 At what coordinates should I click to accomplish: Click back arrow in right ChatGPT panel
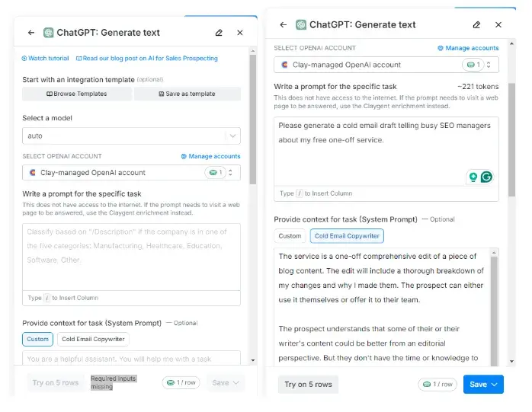284,24
